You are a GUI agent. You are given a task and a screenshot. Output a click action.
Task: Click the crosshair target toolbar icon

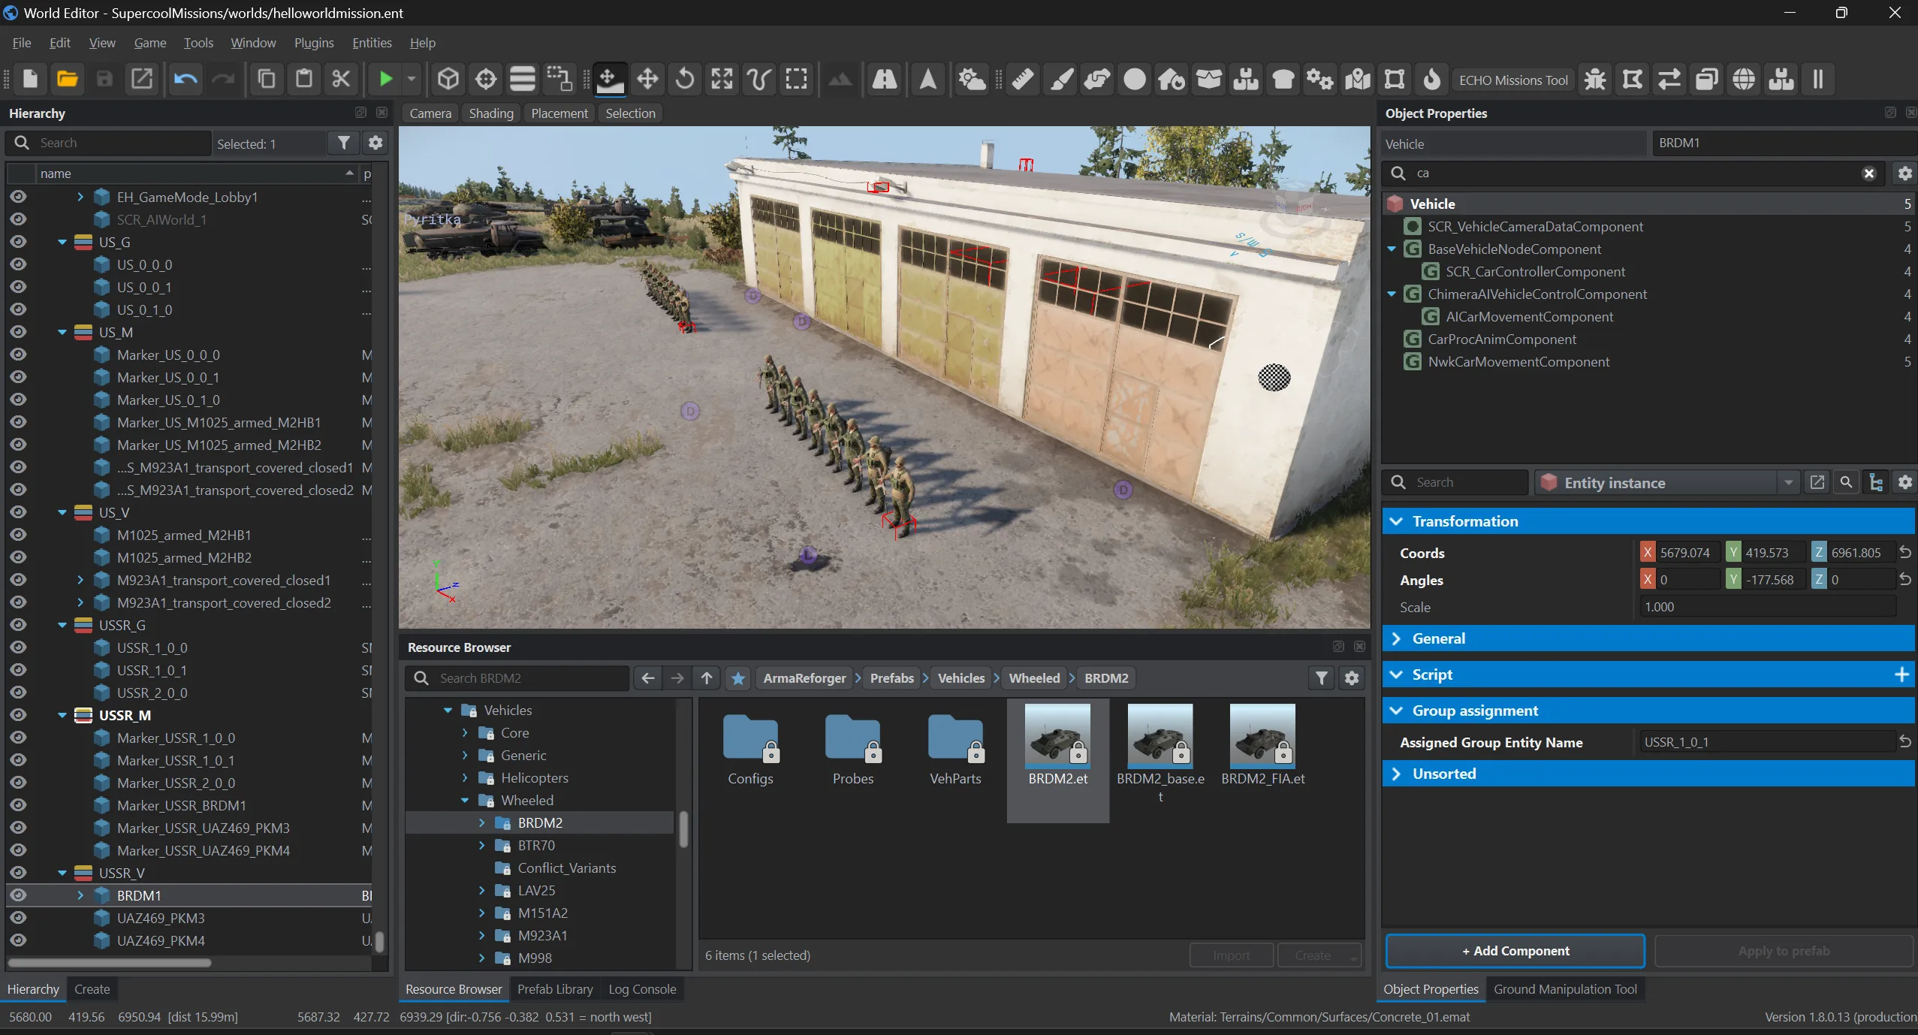[486, 79]
